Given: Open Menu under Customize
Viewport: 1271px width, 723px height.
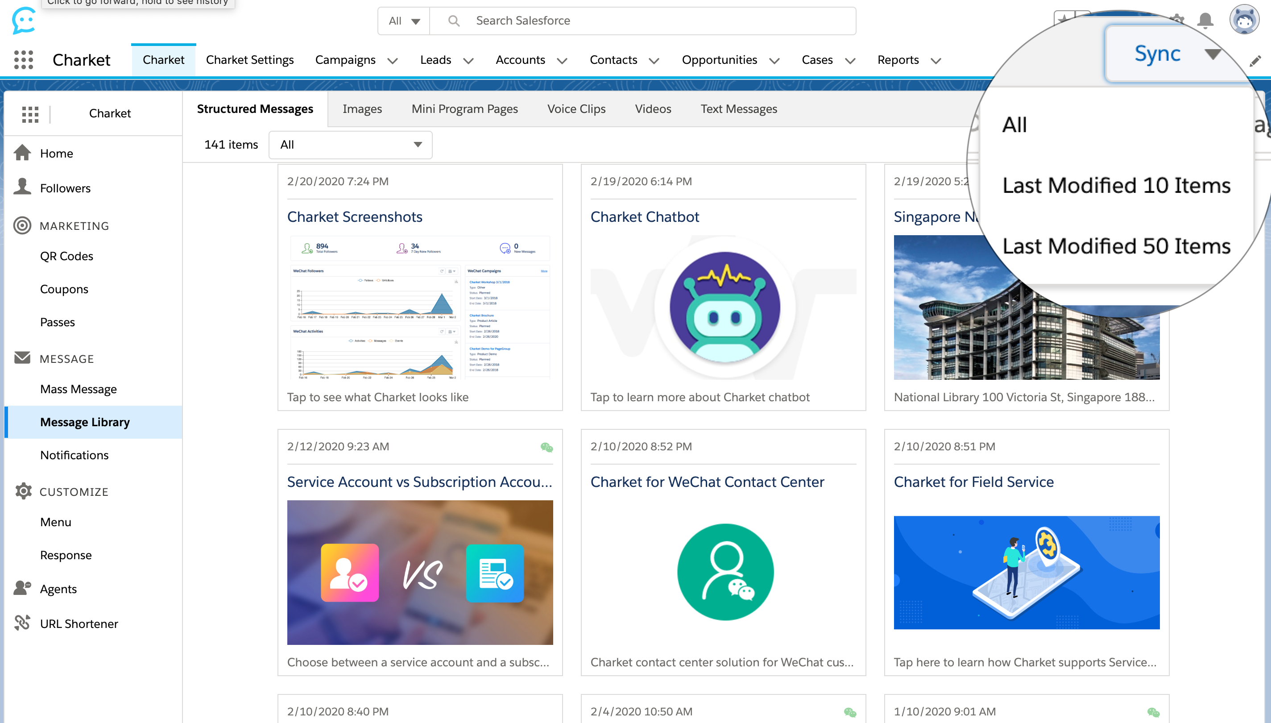Looking at the screenshot, I should pyautogui.click(x=56, y=522).
